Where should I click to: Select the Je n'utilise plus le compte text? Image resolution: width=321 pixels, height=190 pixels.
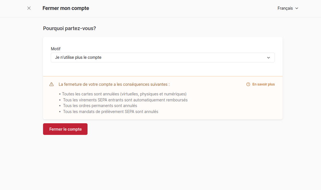click(x=78, y=57)
